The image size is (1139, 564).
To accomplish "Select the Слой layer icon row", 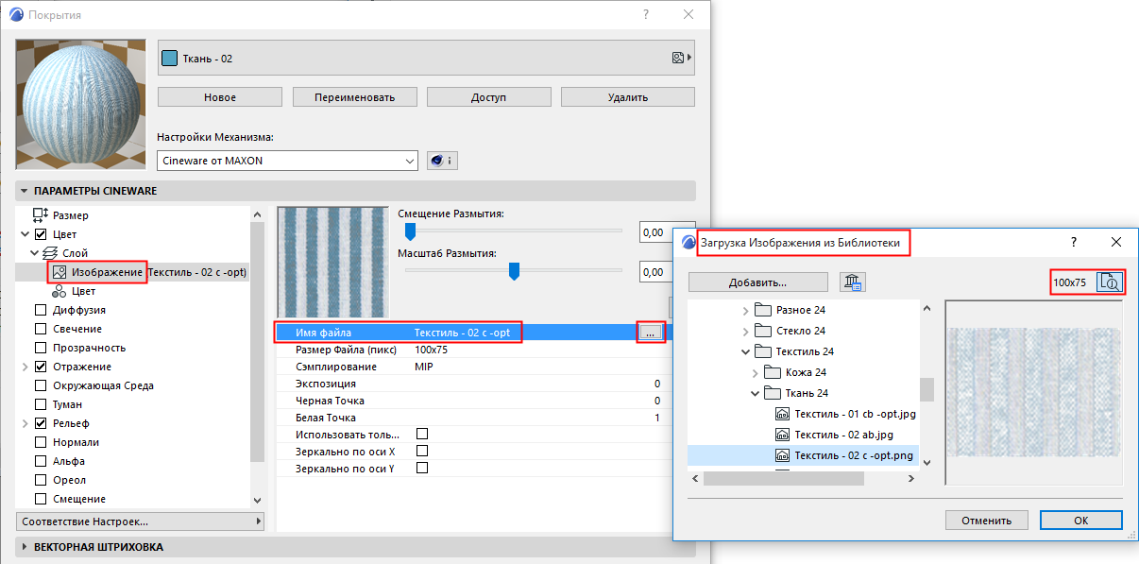I will pyautogui.click(x=52, y=253).
